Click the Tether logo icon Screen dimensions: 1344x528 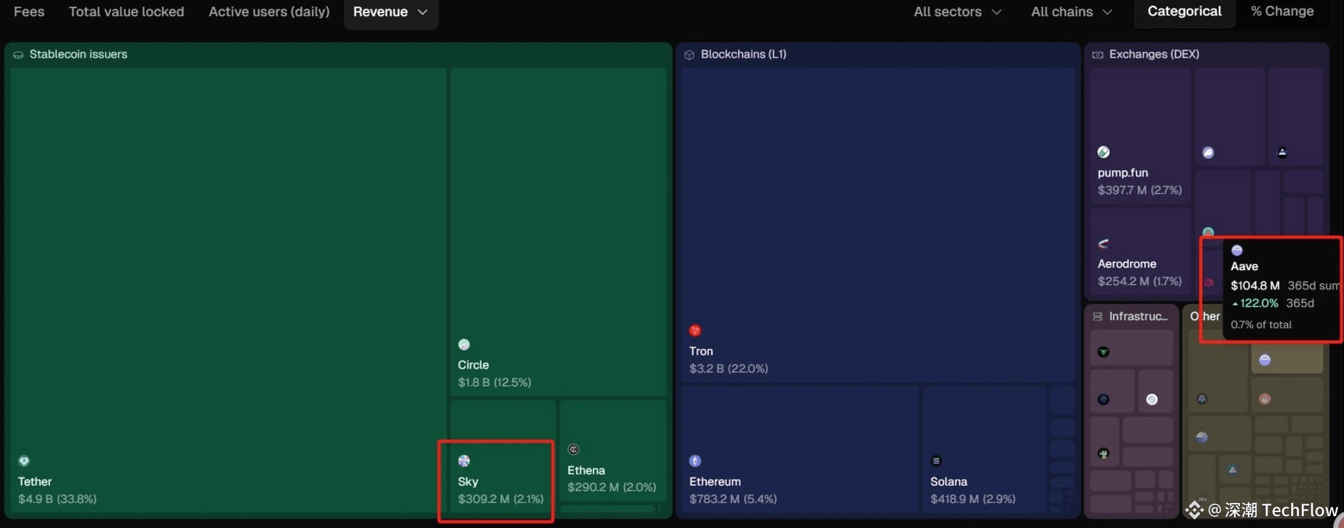[24, 461]
